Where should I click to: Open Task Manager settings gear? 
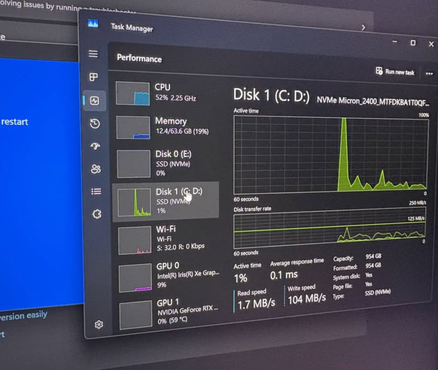(99, 324)
